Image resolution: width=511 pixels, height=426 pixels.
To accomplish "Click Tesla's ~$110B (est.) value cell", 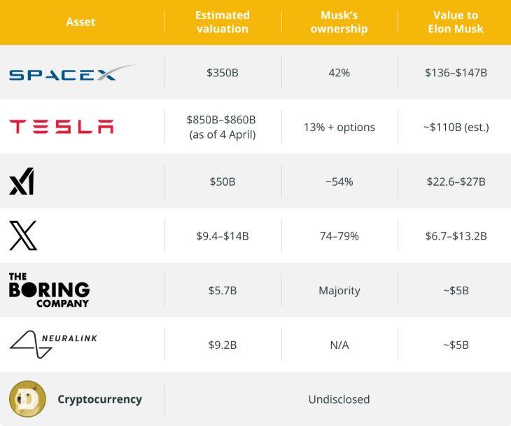I will tap(456, 127).
